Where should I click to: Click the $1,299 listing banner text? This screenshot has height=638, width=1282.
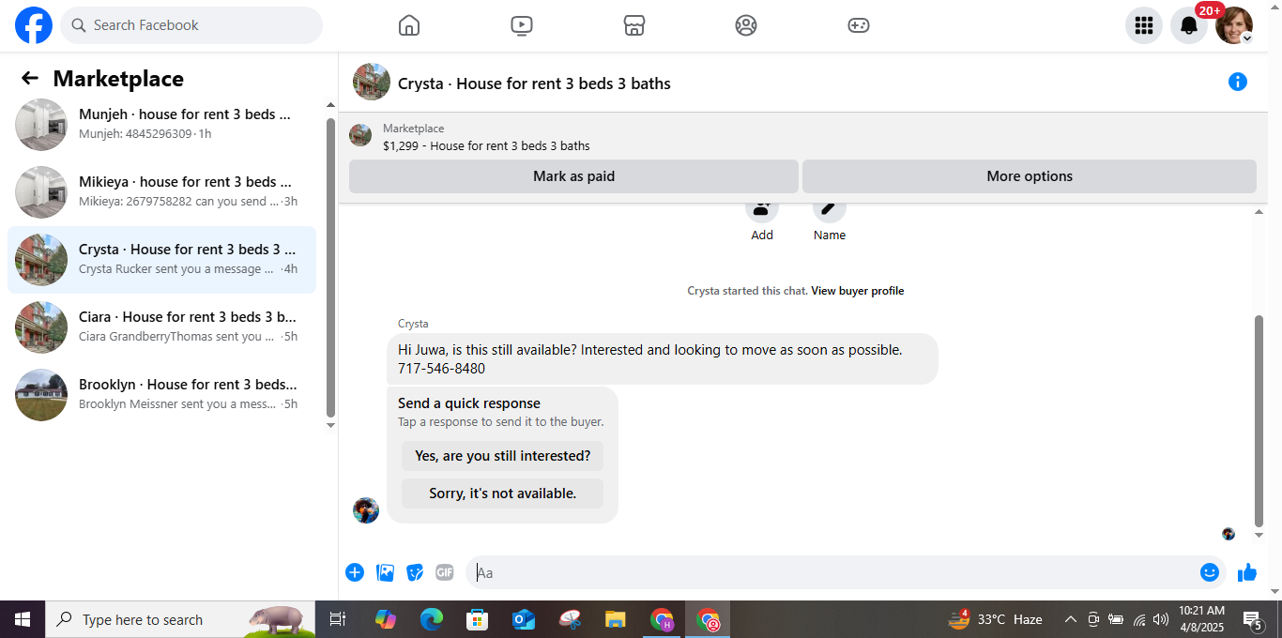click(486, 145)
